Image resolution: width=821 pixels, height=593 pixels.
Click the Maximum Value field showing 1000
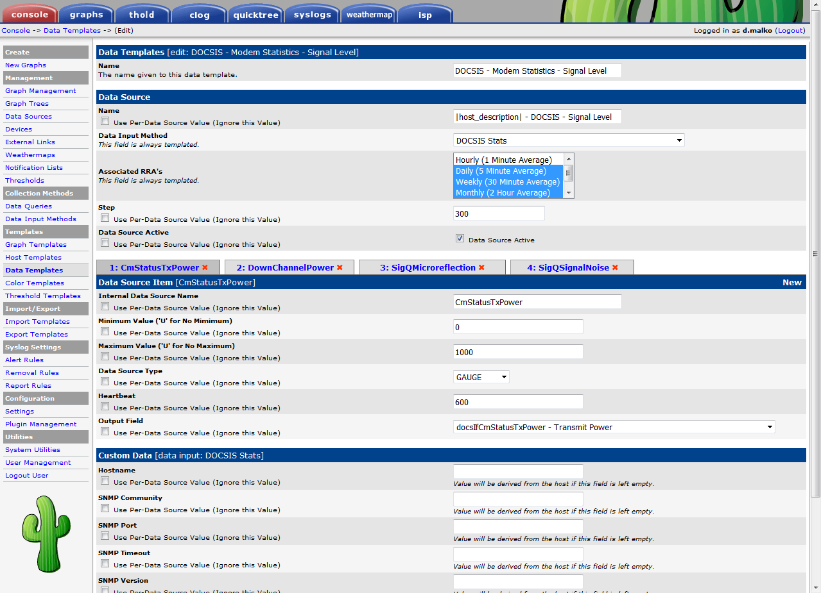click(x=518, y=352)
